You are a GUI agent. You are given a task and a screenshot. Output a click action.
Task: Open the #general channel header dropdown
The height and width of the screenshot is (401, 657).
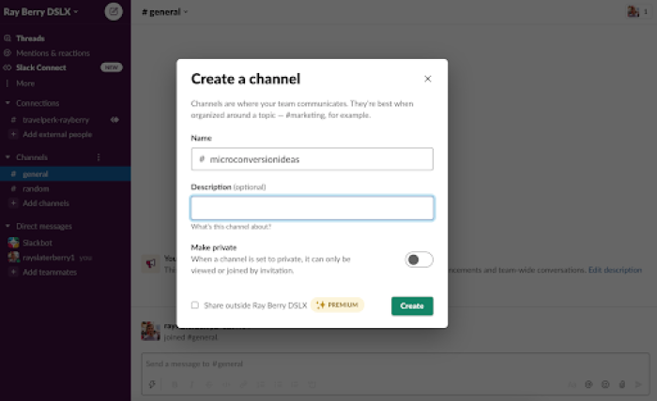click(164, 12)
